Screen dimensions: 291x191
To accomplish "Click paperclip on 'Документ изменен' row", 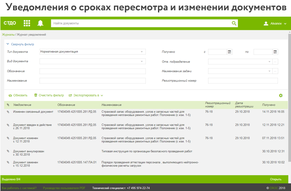I will pos(8,138).
